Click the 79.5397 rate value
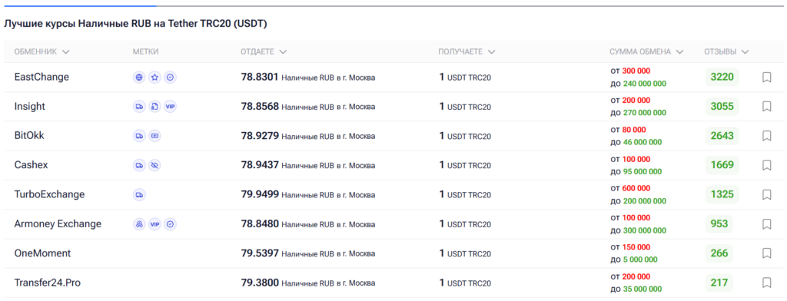 click(x=260, y=253)
